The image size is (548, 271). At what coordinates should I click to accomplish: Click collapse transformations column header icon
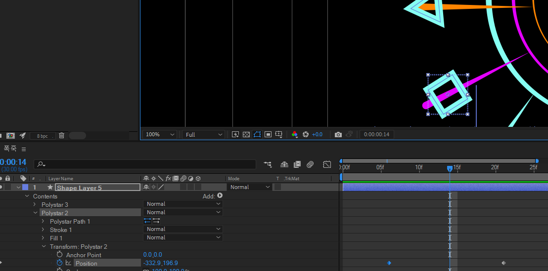(153, 179)
